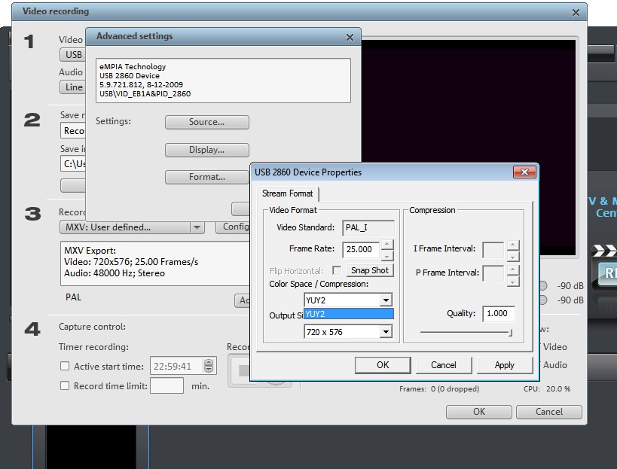Image resolution: width=617 pixels, height=469 pixels.
Task: Open the MXV: User defined preset dropdown
Action: pos(132,227)
